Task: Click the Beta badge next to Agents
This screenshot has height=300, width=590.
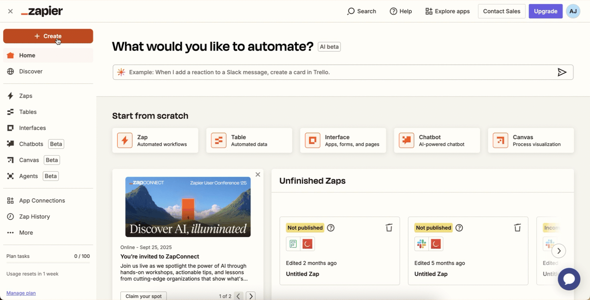Action: pyautogui.click(x=51, y=176)
